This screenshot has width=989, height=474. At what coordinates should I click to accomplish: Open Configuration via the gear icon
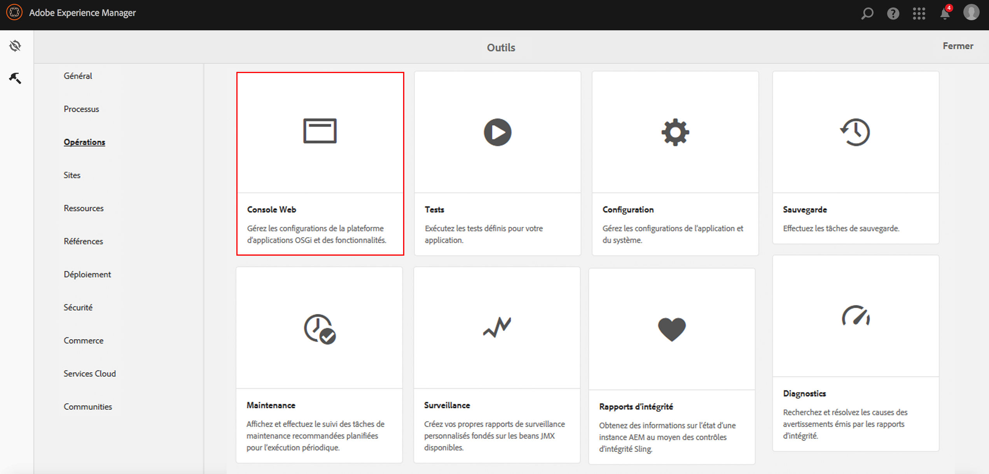coord(675,132)
